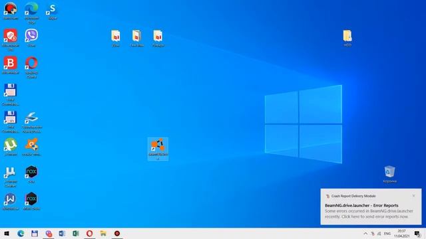Open the red Bitdefender B icon

tap(11, 65)
